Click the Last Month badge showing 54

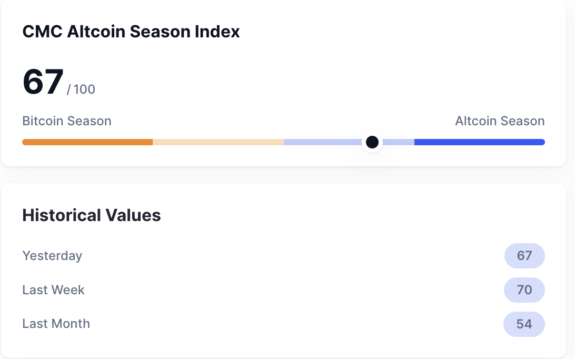coord(524,324)
